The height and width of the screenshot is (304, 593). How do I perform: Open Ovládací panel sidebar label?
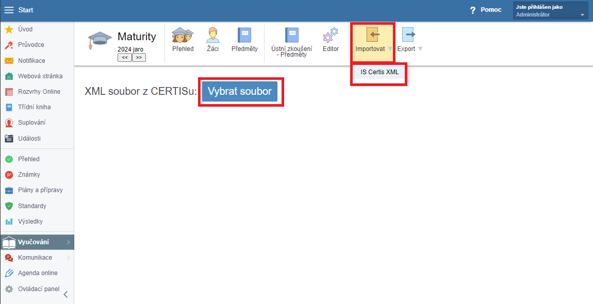tap(39, 289)
